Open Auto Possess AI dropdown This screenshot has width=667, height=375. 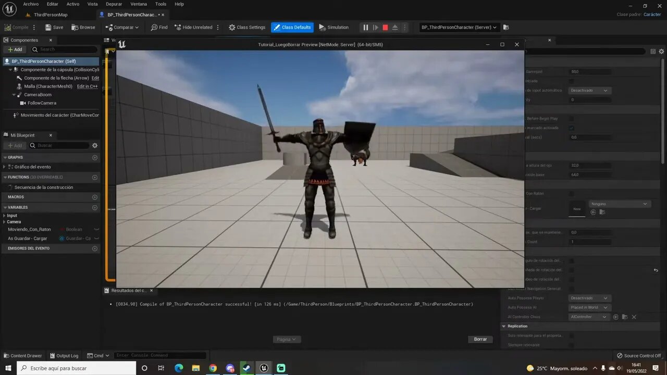[x=589, y=307]
